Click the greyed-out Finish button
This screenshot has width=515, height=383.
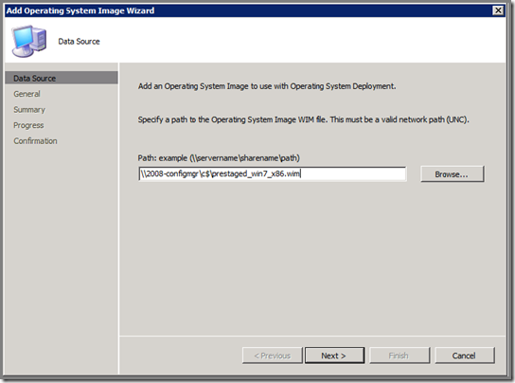point(400,356)
